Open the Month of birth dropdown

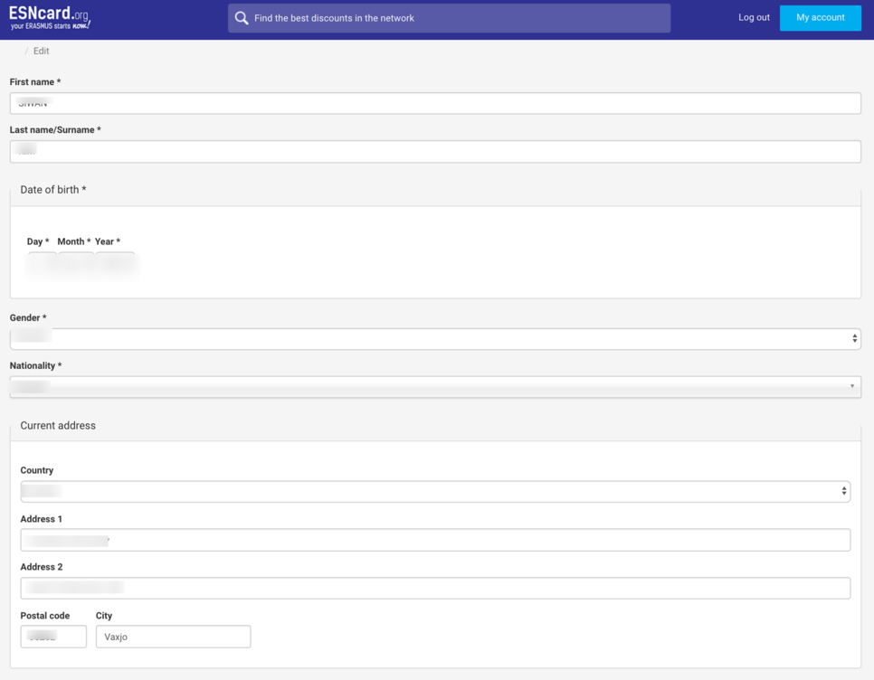76,262
